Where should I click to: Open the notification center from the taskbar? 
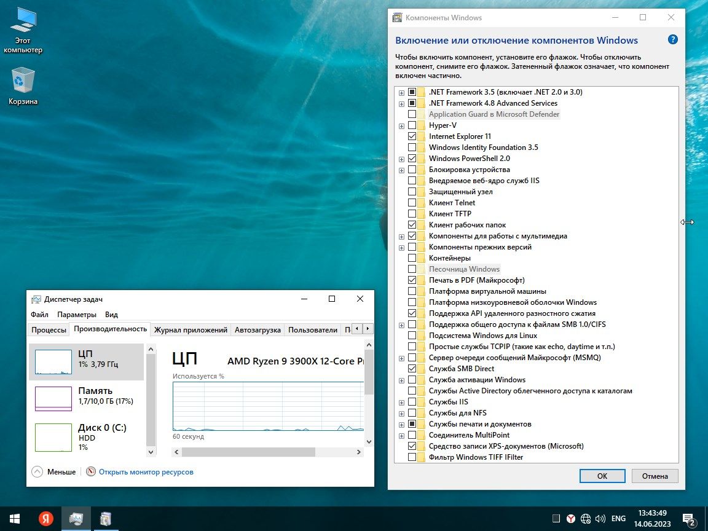(x=688, y=518)
